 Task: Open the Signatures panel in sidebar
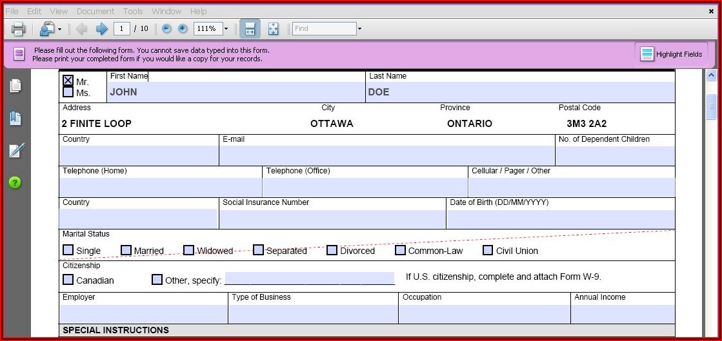click(15, 151)
